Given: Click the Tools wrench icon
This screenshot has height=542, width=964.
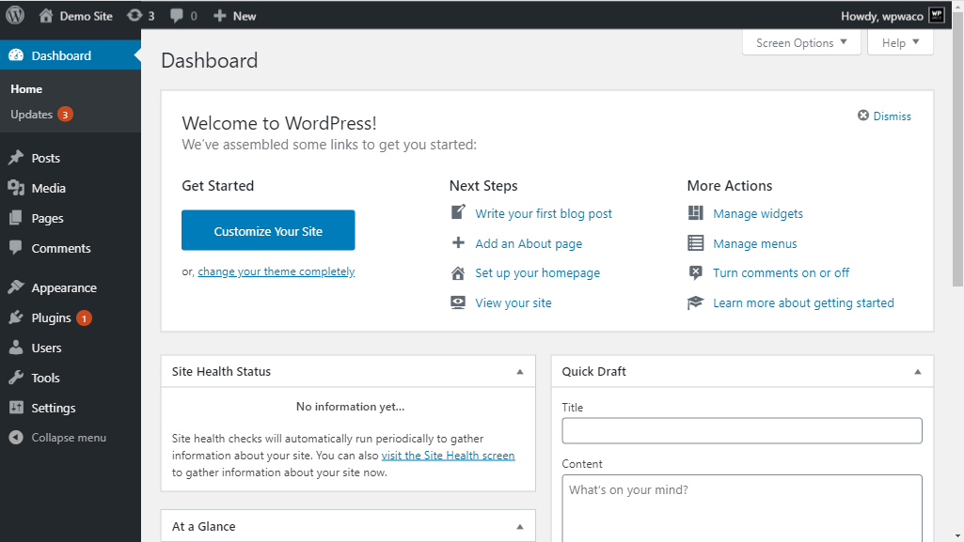Looking at the screenshot, I should (16, 378).
